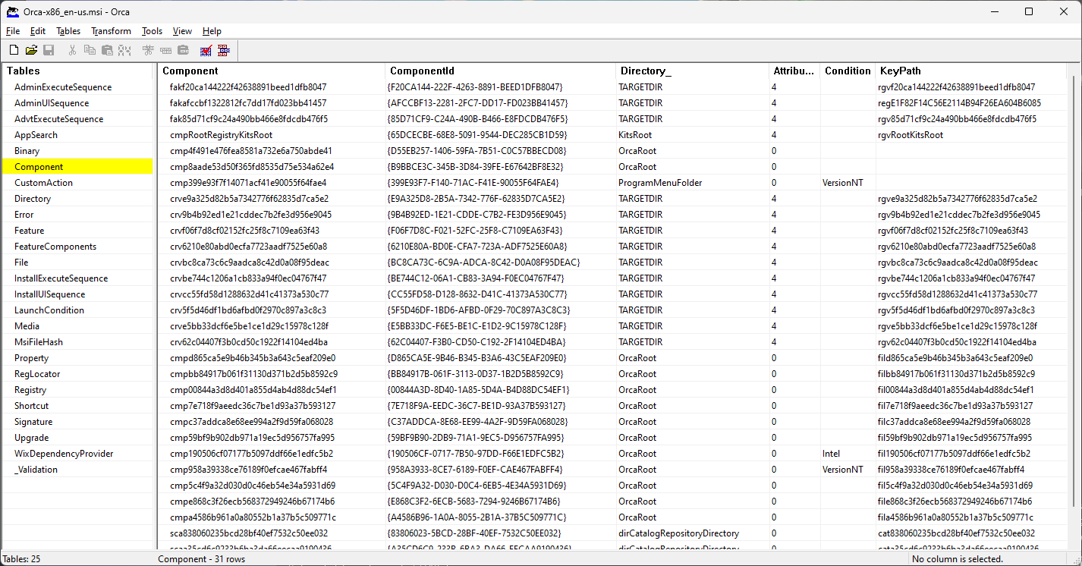Click the Validate Tables icon with red checkmark
This screenshot has height=566, width=1082.
click(206, 49)
